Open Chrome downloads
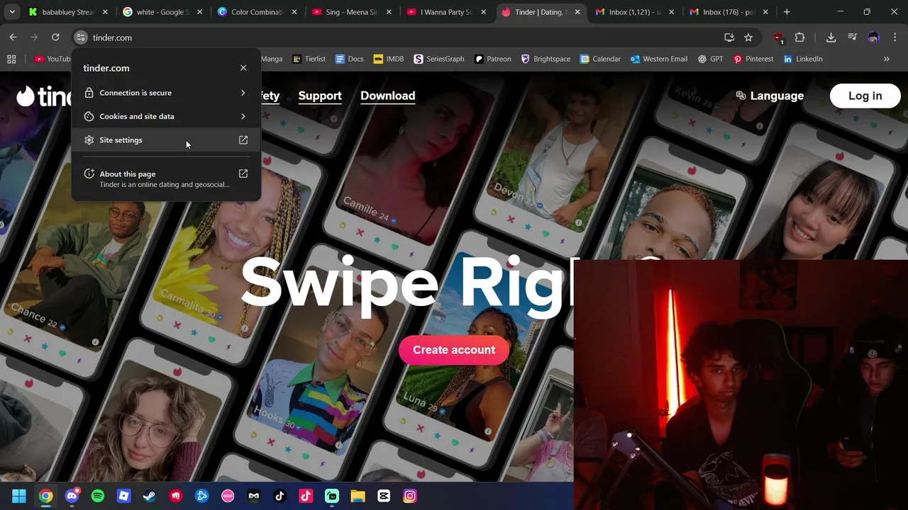The width and height of the screenshot is (908, 510). 831,38
